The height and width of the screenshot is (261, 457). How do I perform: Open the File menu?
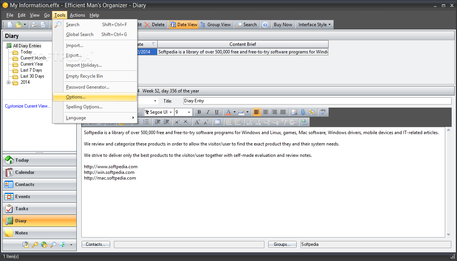tap(10, 15)
